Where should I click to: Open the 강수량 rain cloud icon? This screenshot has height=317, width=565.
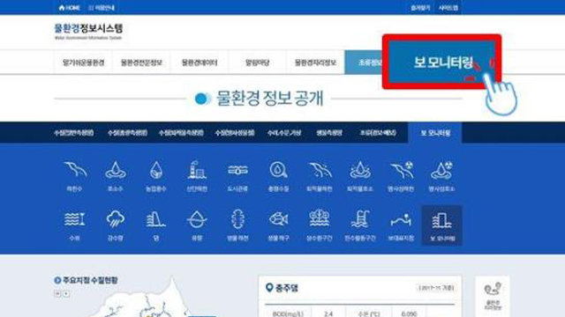tap(116, 225)
